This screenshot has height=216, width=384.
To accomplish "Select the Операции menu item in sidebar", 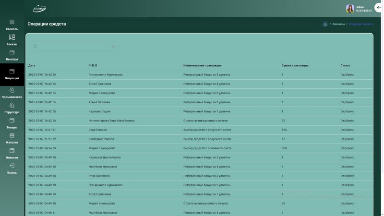I will [x=12, y=74].
